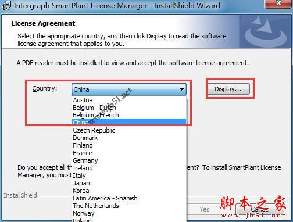Click the installer icon in title bar
293x222 pixels.
[6, 6]
